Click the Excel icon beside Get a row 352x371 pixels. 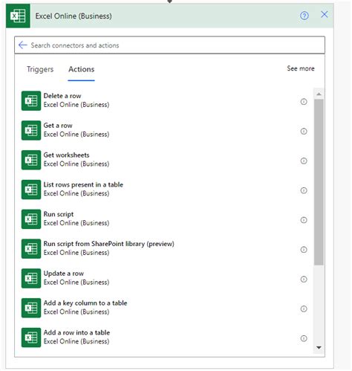pyautogui.click(x=31, y=130)
